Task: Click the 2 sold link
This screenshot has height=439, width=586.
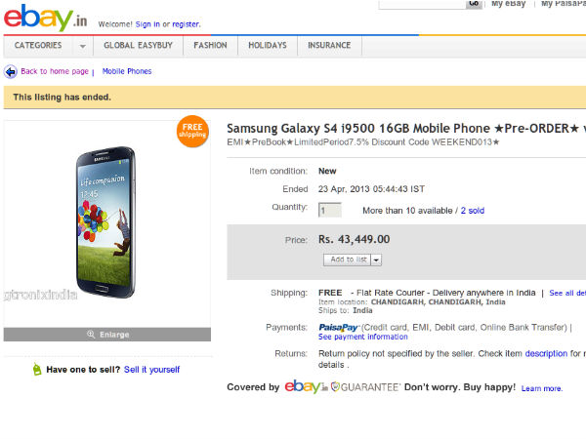Action: click(x=473, y=211)
